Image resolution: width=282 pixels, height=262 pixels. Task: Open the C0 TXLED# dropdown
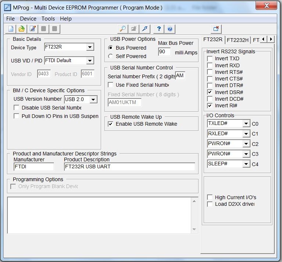[x=246, y=124]
